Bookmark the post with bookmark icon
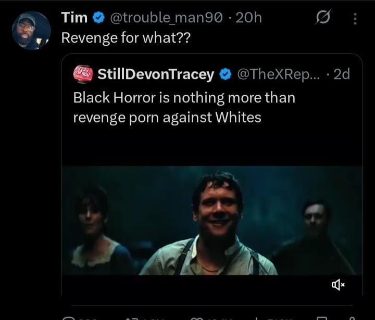Viewport: 375px width, 320px height. point(322,317)
